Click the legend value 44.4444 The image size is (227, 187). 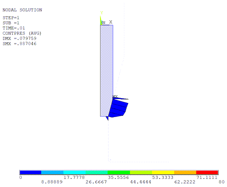pyautogui.click(x=141, y=182)
